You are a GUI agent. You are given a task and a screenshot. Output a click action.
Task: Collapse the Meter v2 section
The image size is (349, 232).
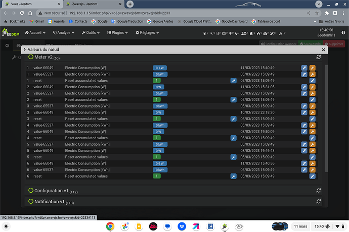click(43, 57)
